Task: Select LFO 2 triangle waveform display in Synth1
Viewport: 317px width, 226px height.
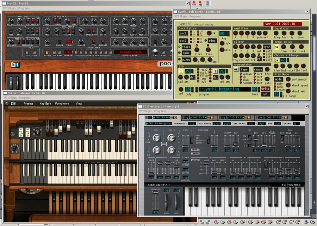Action: pos(222,71)
